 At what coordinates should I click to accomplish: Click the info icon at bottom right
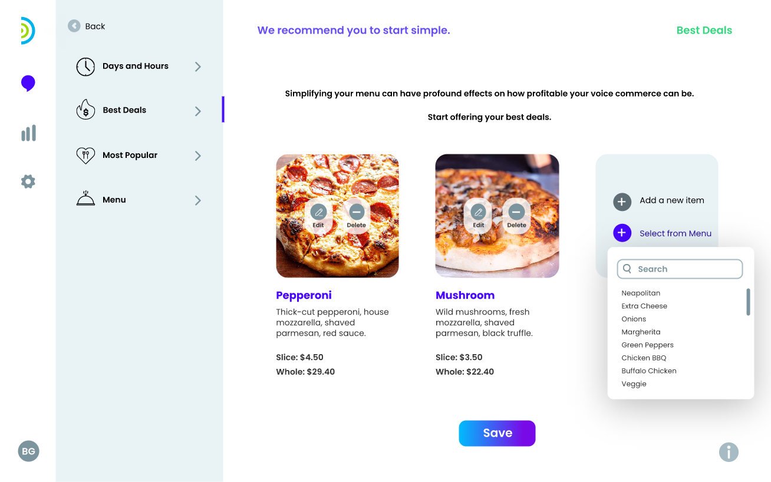coord(729,453)
